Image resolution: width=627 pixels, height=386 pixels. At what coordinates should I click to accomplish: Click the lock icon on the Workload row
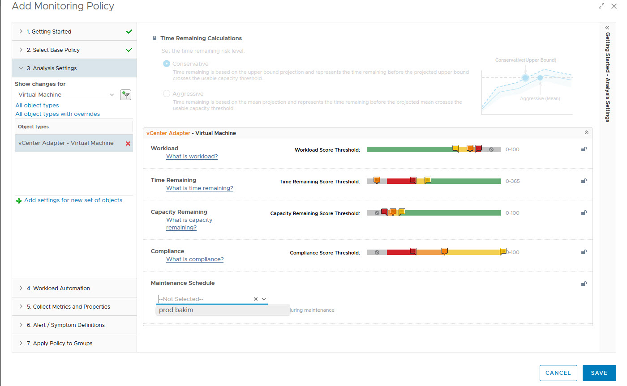[x=584, y=149]
